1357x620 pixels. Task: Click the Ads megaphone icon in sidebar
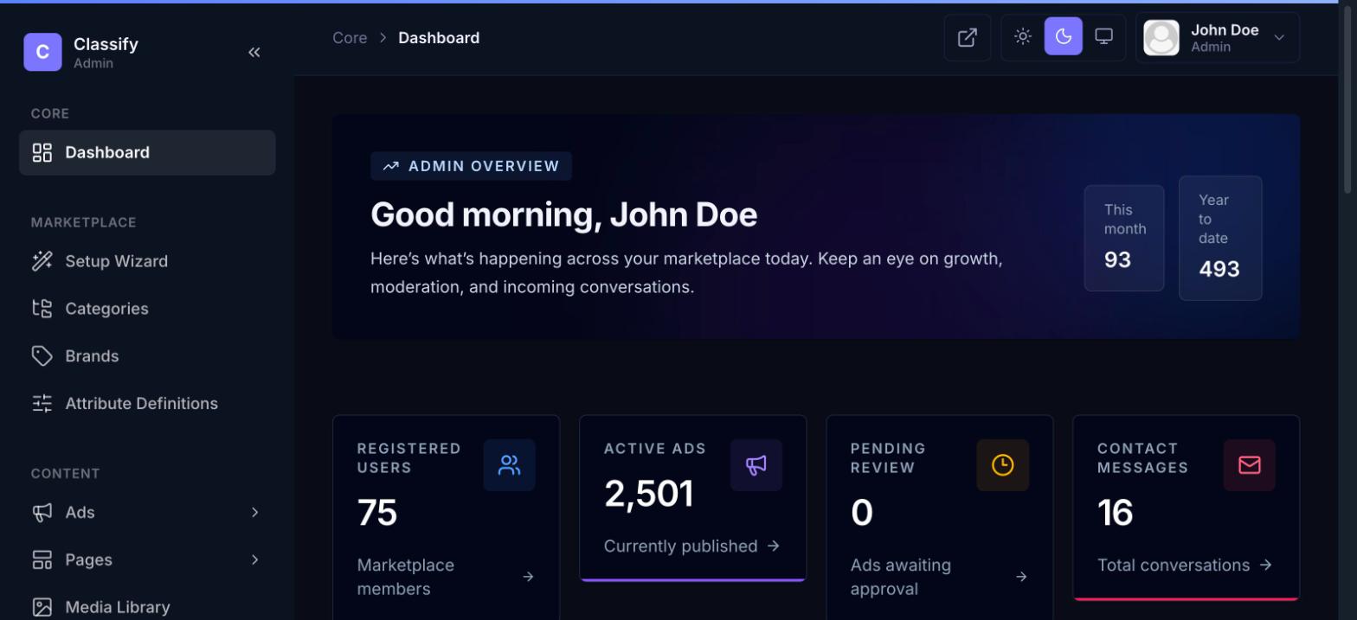42,513
